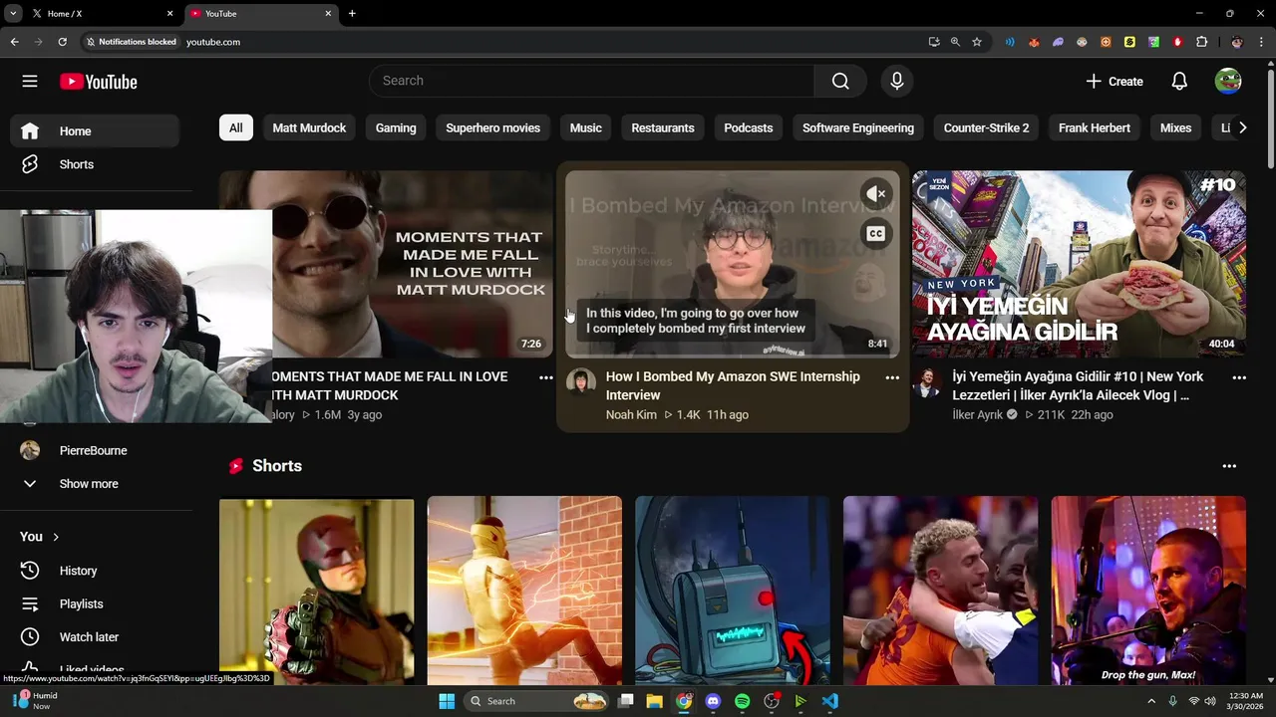Image resolution: width=1276 pixels, height=717 pixels.
Task: Reload the page
Action: tap(63, 42)
